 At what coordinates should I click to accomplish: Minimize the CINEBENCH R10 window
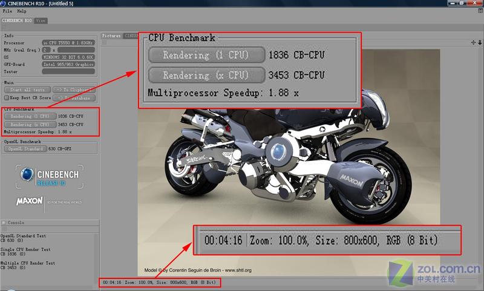453,3
